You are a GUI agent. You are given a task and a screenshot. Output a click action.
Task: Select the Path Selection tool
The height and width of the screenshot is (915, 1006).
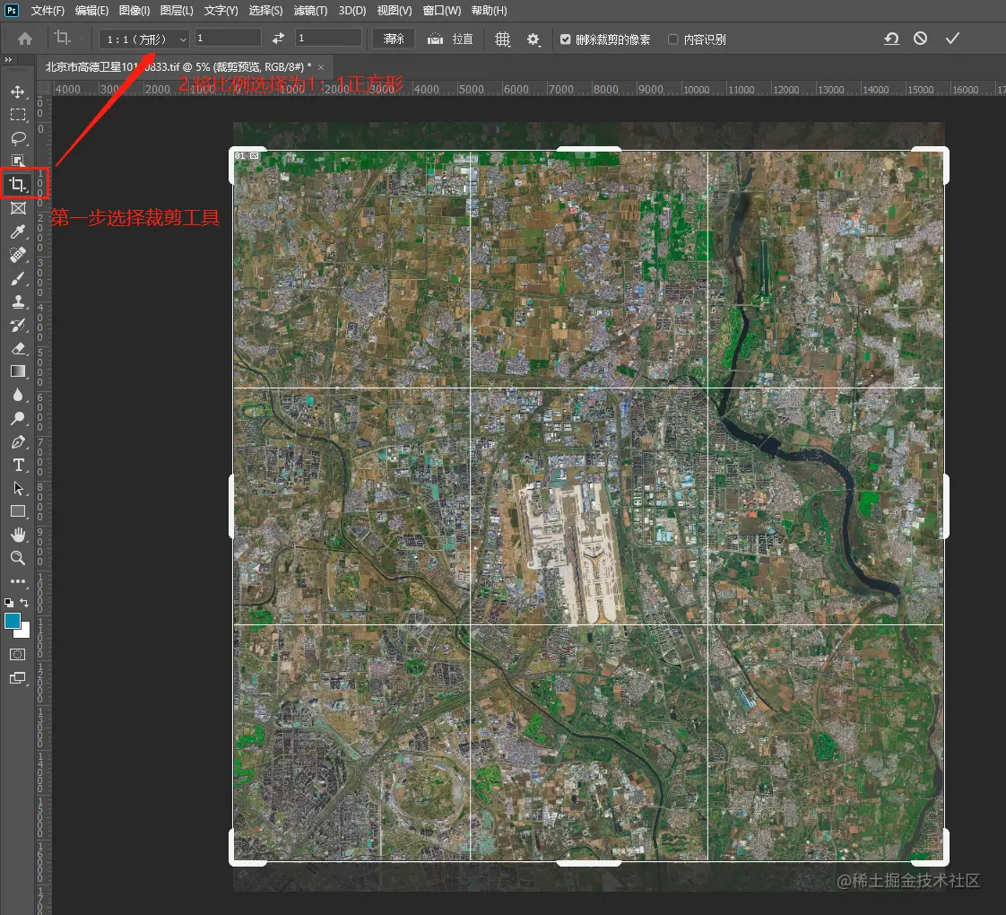[x=18, y=488]
